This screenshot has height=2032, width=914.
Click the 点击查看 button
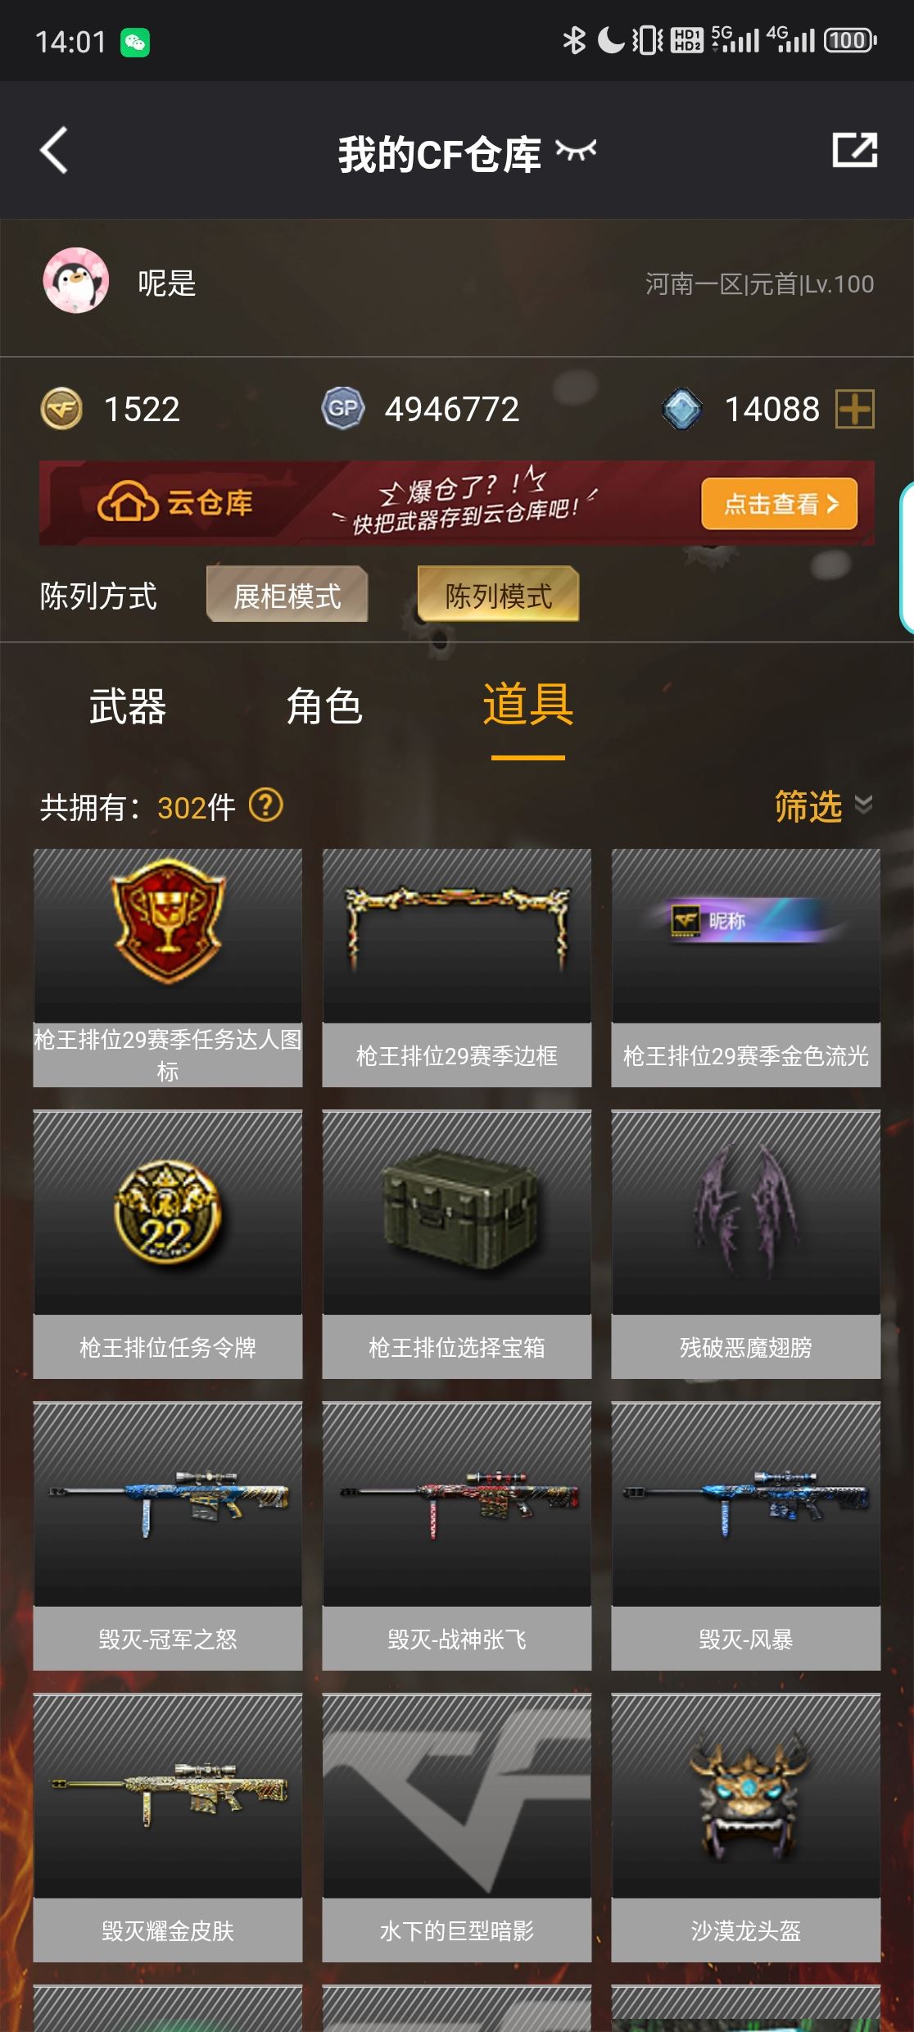point(779,504)
